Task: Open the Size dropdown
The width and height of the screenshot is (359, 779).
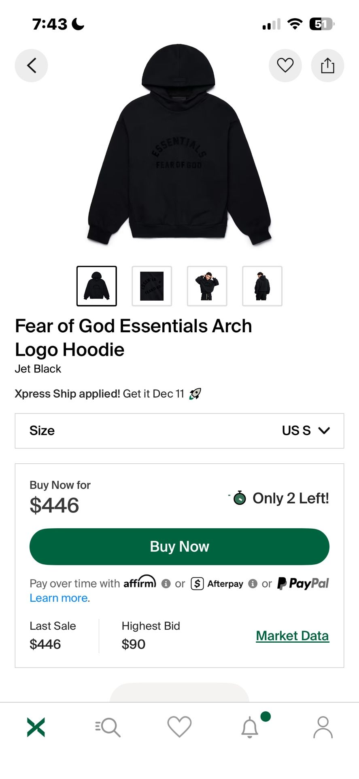Action: (179, 431)
